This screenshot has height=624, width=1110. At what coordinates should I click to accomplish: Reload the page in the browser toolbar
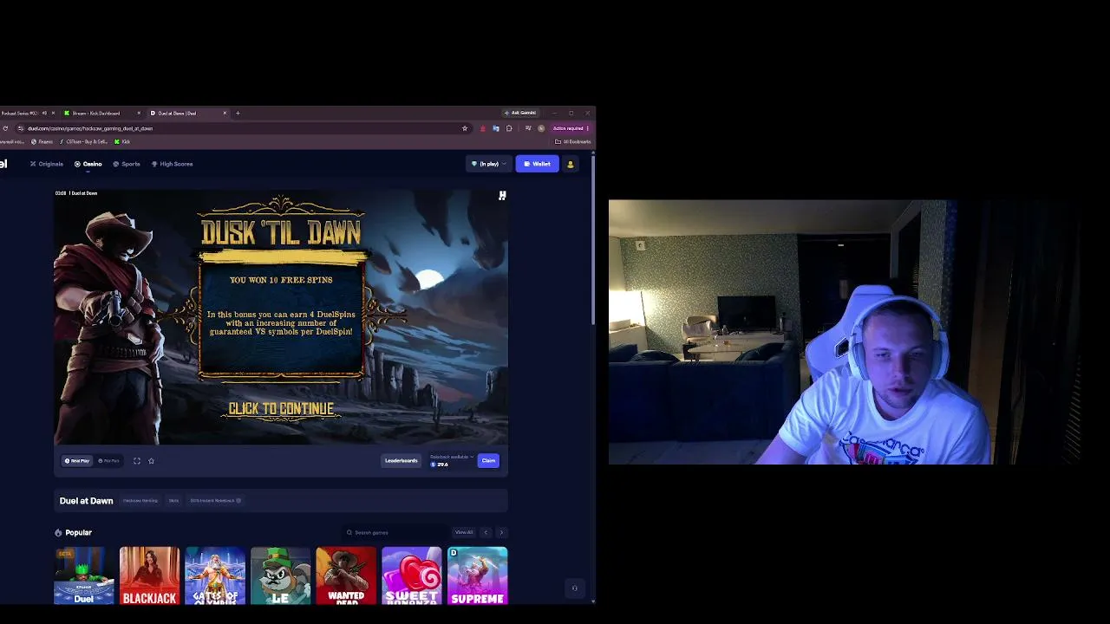click(x=5, y=128)
